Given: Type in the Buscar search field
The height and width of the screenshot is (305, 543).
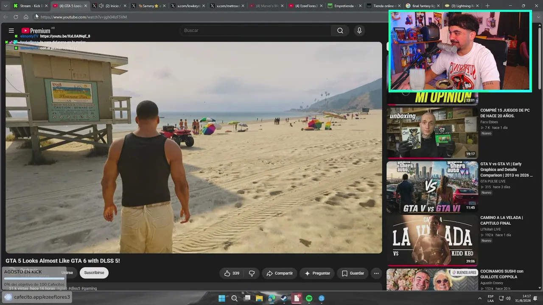Looking at the screenshot, I should point(256,30).
